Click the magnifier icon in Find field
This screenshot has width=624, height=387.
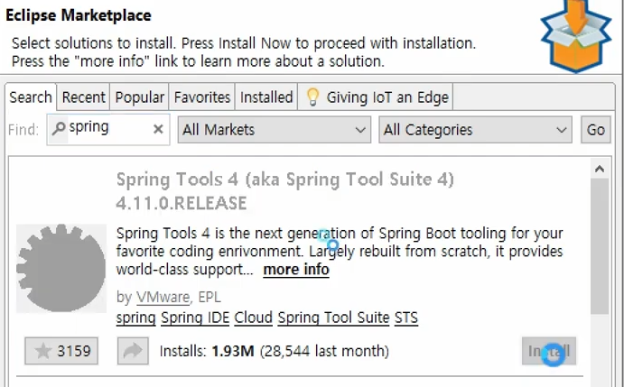[x=59, y=128]
